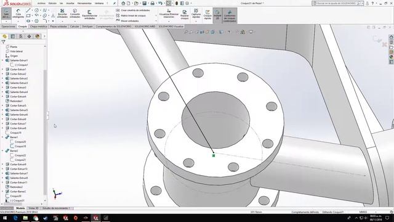
Task: Click Croquis rápido tool
Action: 207,15
